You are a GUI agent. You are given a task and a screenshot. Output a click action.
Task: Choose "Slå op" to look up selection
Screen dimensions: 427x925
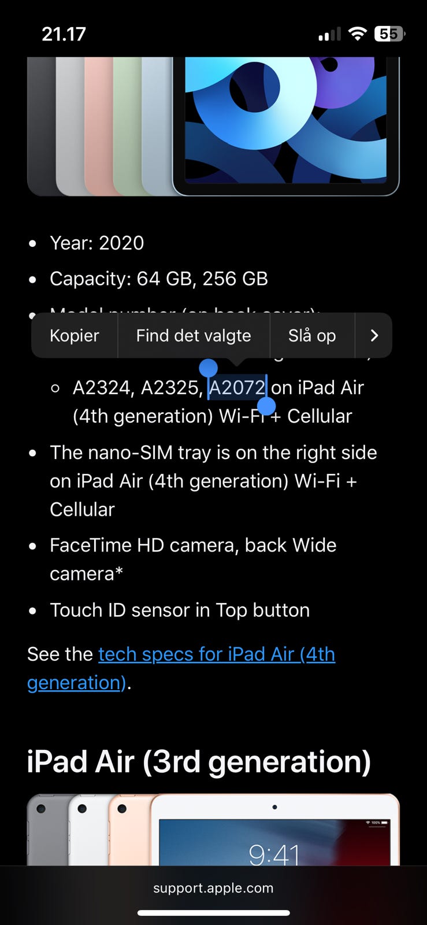pos(312,336)
